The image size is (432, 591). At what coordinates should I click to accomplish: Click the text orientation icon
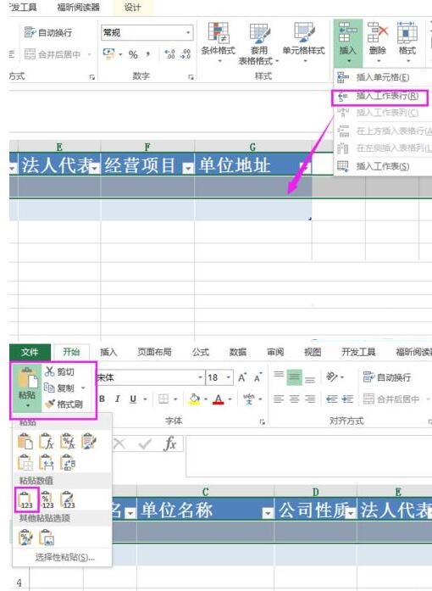tap(332, 377)
